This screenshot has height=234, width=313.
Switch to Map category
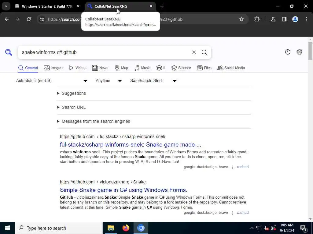point(122,68)
